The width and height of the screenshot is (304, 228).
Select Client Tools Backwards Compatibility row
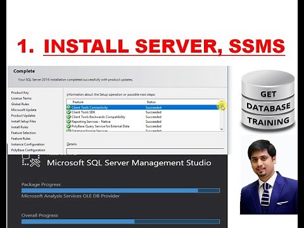pyautogui.click(x=142, y=117)
